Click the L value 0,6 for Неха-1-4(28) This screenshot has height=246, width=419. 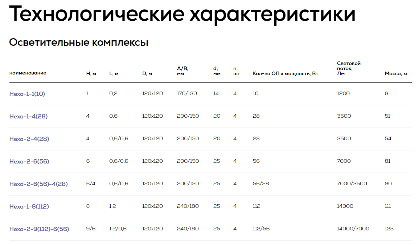coord(113,116)
